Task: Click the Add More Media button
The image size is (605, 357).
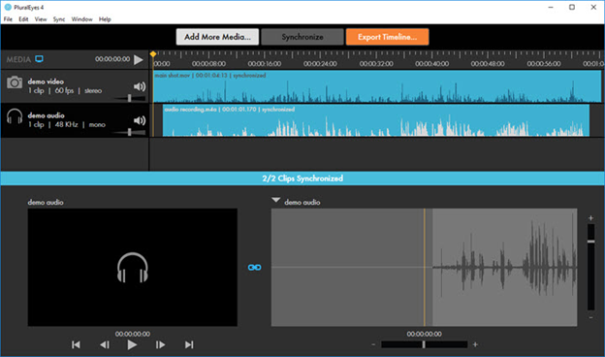Action: (217, 37)
